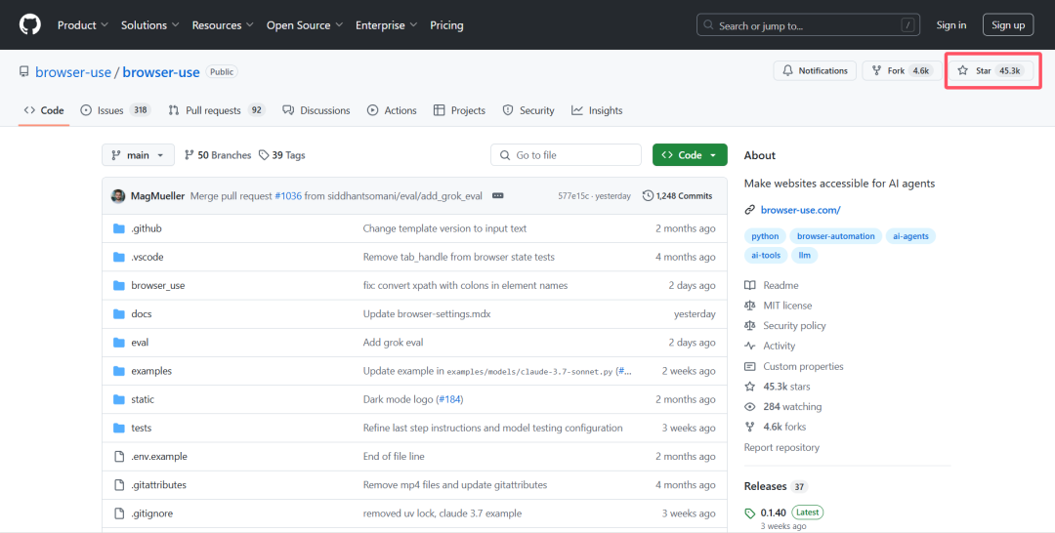Screen dimensions: 1055x533
Task: Open the Issues tab
Action: click(x=115, y=110)
